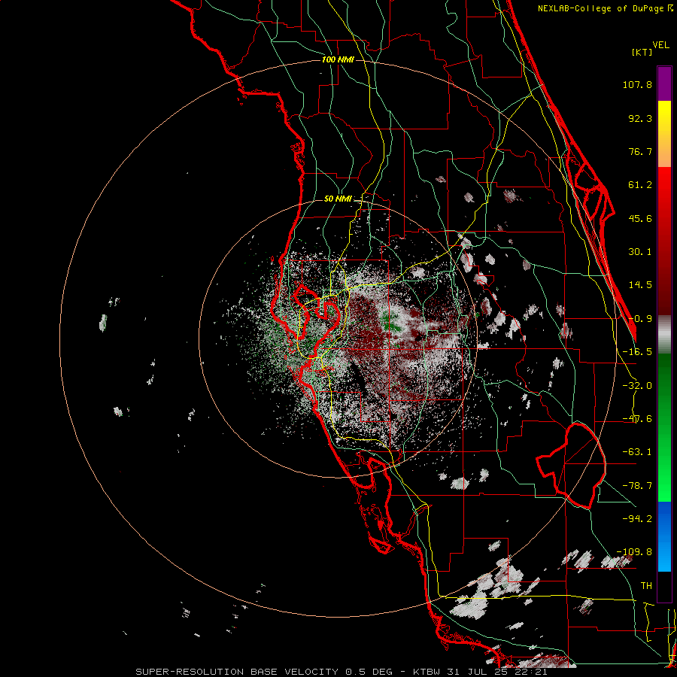Click the 92.3 velocity scale value
Viewport: 677px width, 677px height.
click(640, 118)
